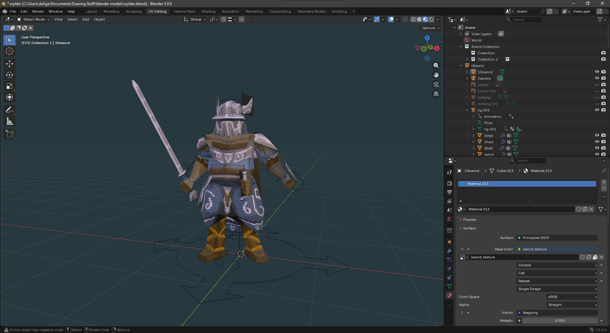
Task: Open the Object Mode dropdown
Action: [x=33, y=19]
